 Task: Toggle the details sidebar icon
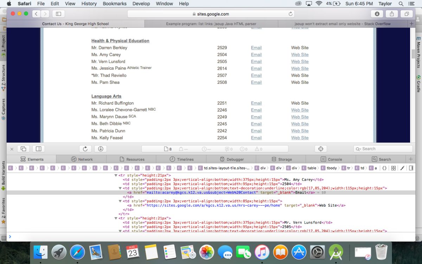pos(411,168)
